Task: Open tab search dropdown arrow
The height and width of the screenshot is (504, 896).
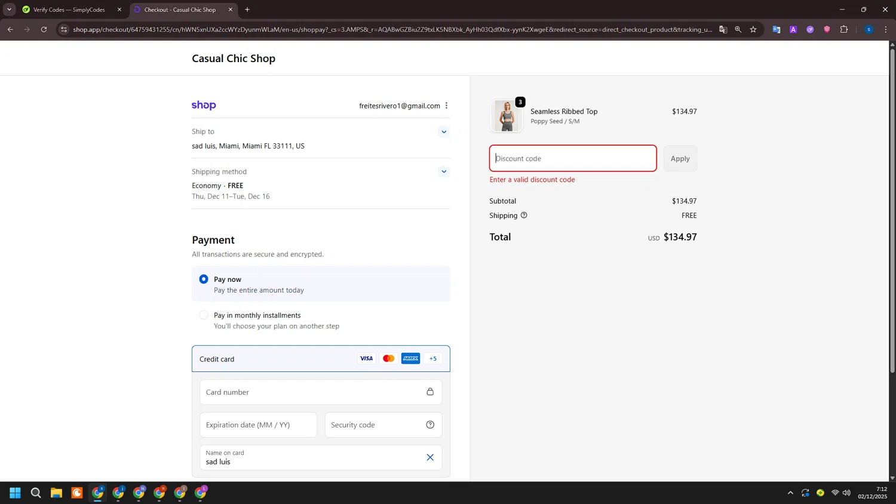Action: pyautogui.click(x=9, y=10)
